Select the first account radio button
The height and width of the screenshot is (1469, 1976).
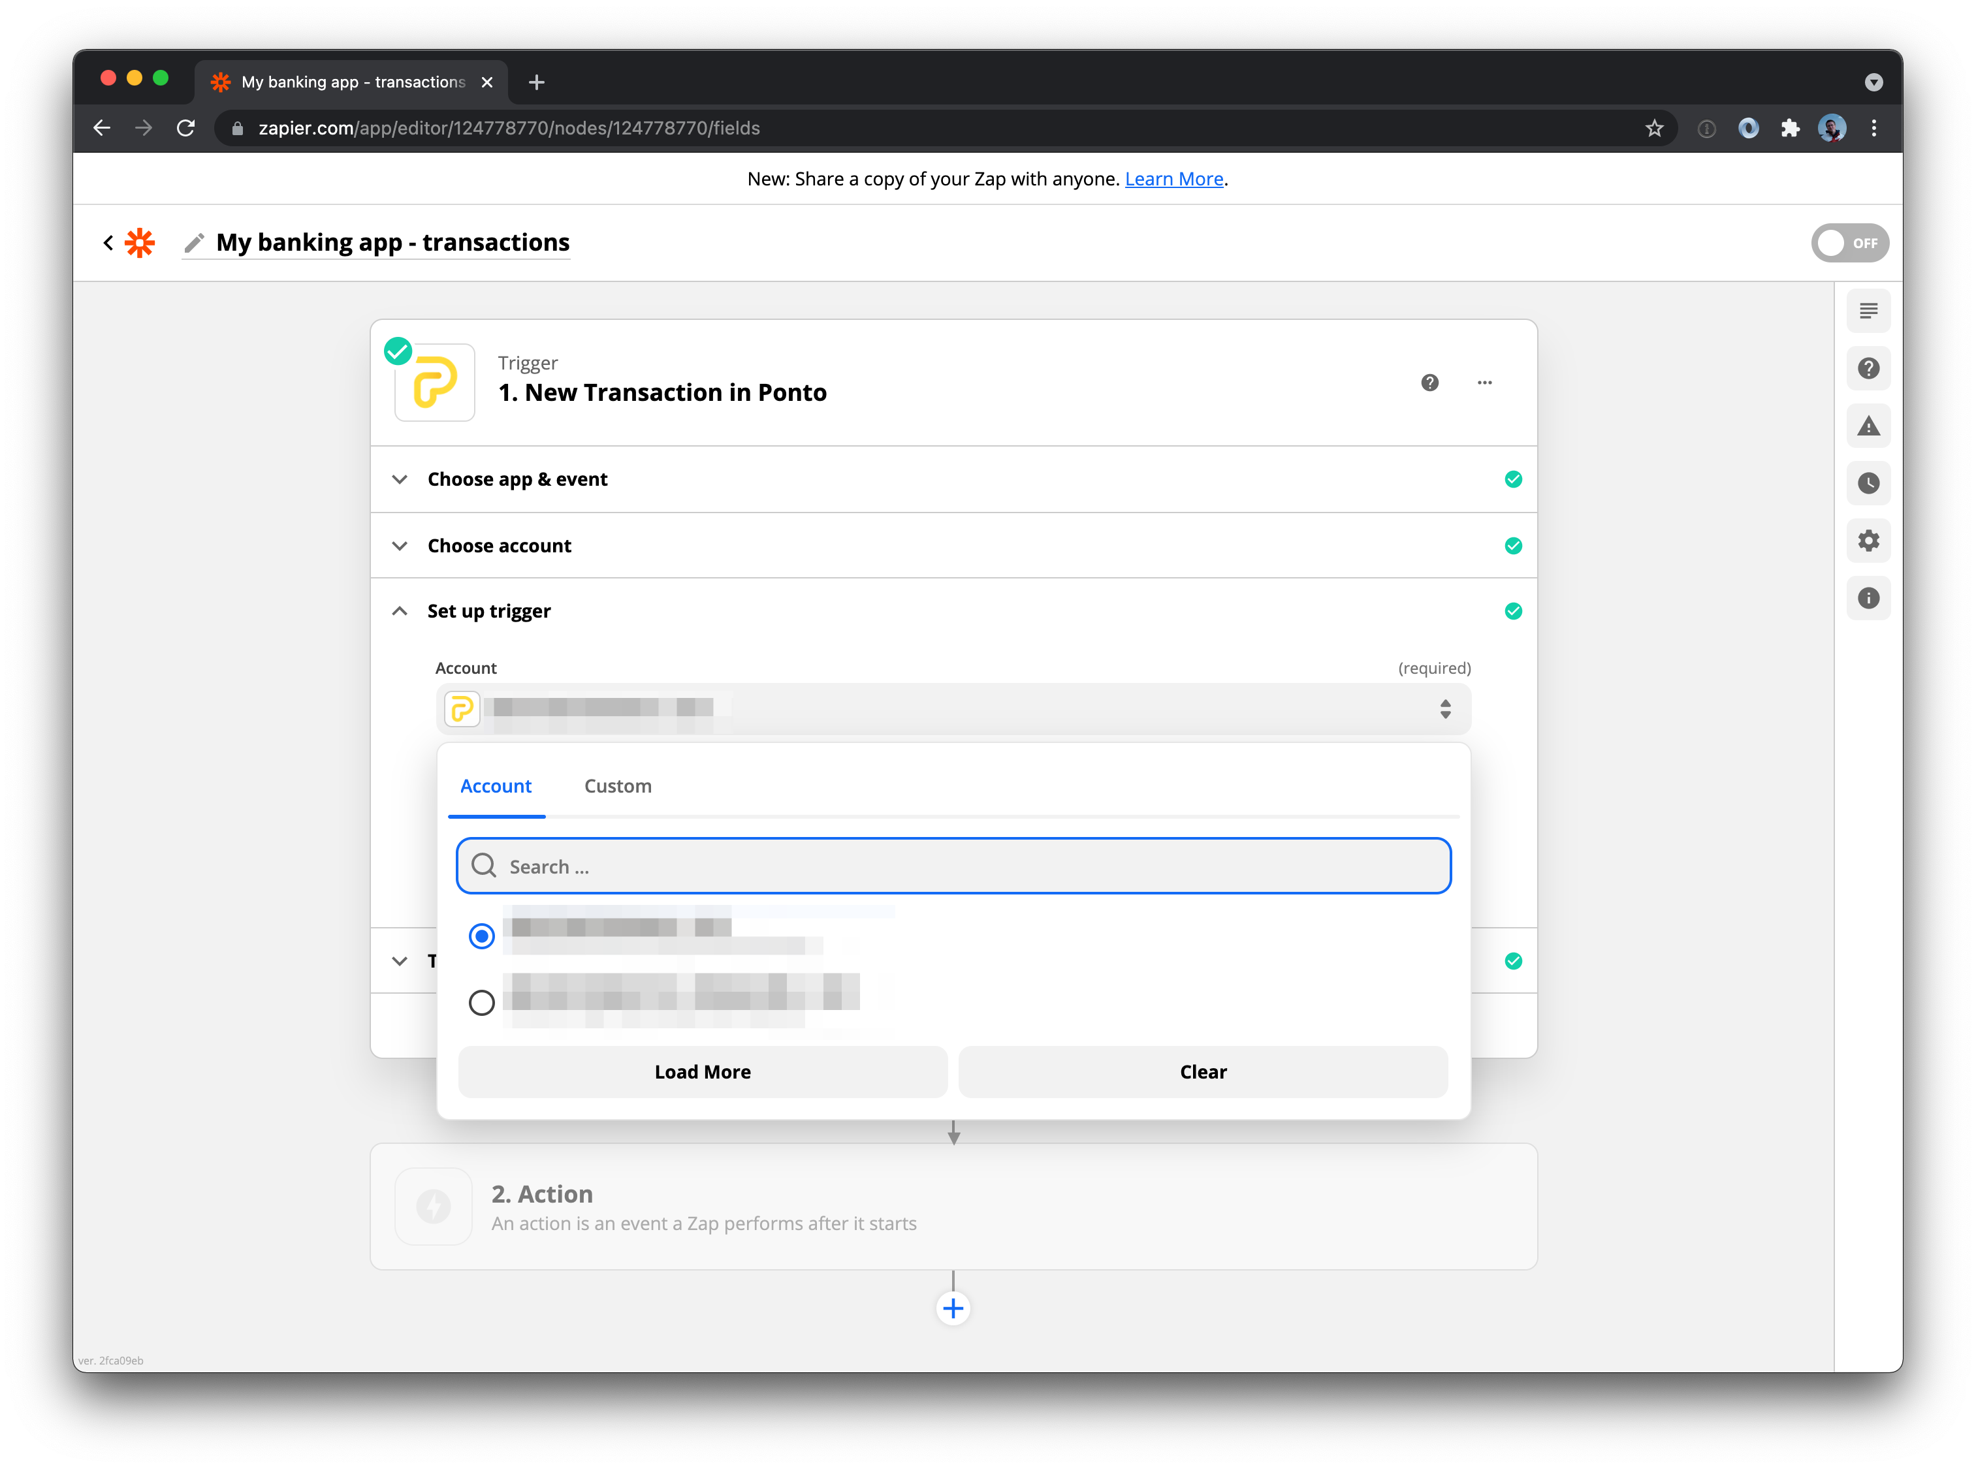pyautogui.click(x=481, y=936)
